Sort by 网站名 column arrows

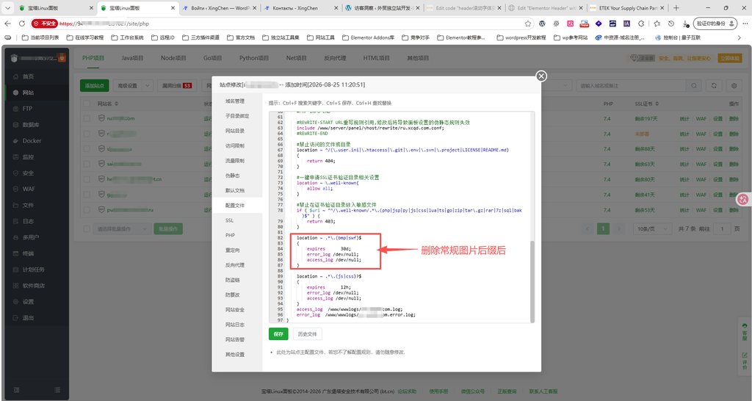[x=117, y=104]
